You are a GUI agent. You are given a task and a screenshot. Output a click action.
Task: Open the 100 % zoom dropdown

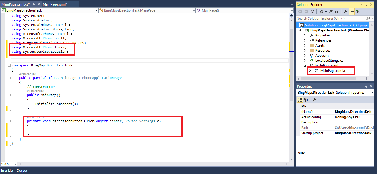click(x=15, y=164)
